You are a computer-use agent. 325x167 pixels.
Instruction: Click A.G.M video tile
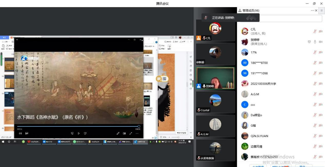point(215,126)
